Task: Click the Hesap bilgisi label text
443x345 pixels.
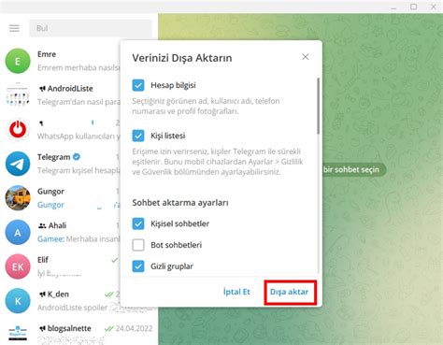Action: point(173,85)
